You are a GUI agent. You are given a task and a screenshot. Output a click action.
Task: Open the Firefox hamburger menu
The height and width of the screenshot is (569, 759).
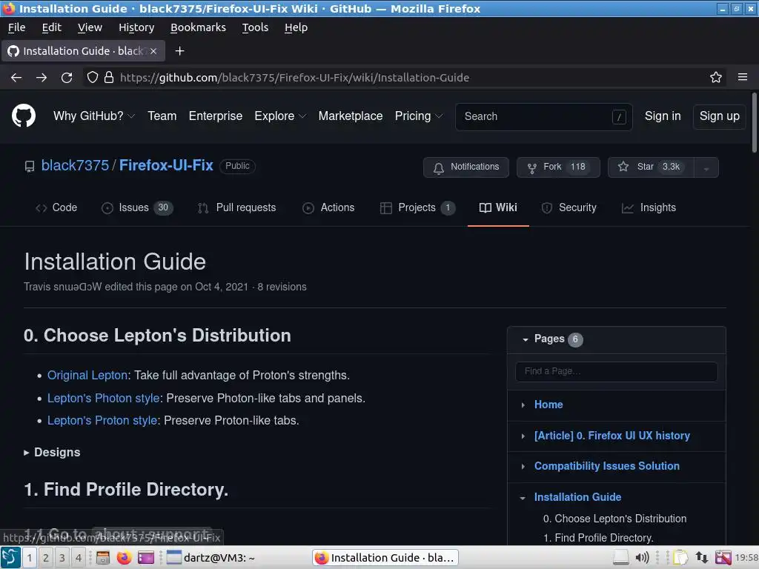click(x=742, y=77)
